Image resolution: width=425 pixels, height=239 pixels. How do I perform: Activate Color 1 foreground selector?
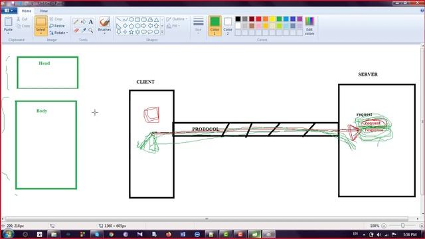click(x=214, y=26)
